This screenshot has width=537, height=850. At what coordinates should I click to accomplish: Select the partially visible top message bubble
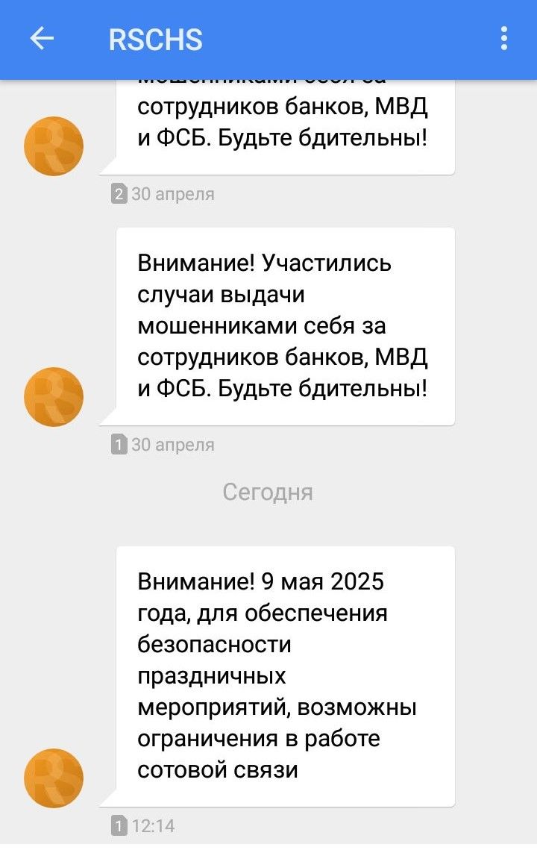point(283,124)
